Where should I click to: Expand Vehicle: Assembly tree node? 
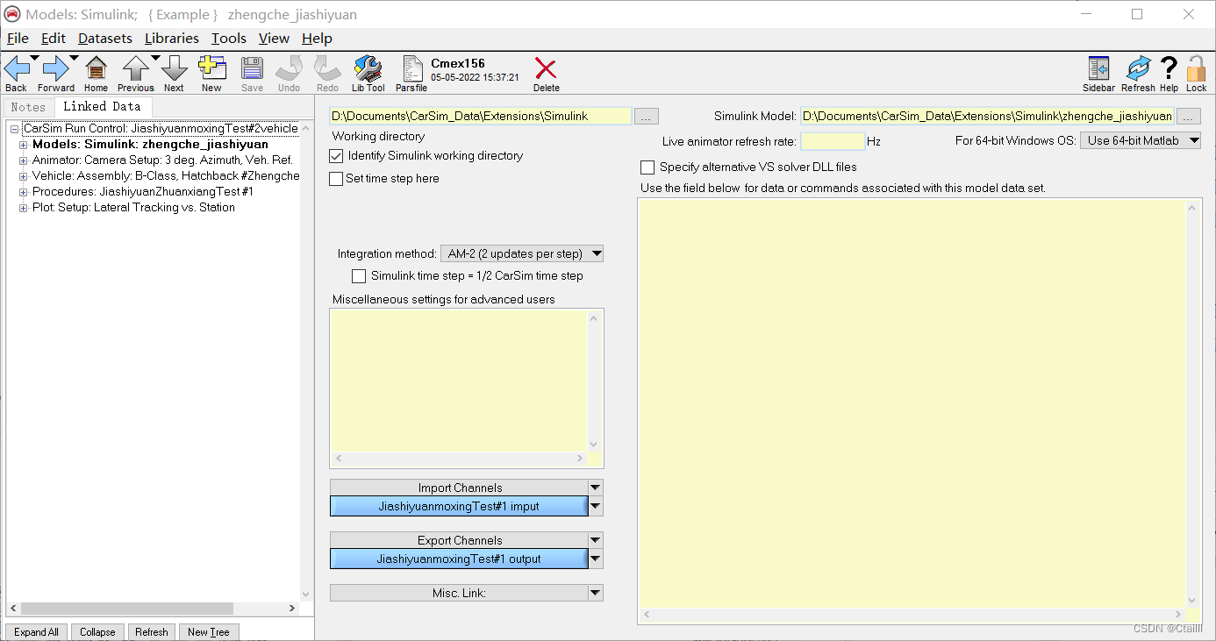pos(24,176)
